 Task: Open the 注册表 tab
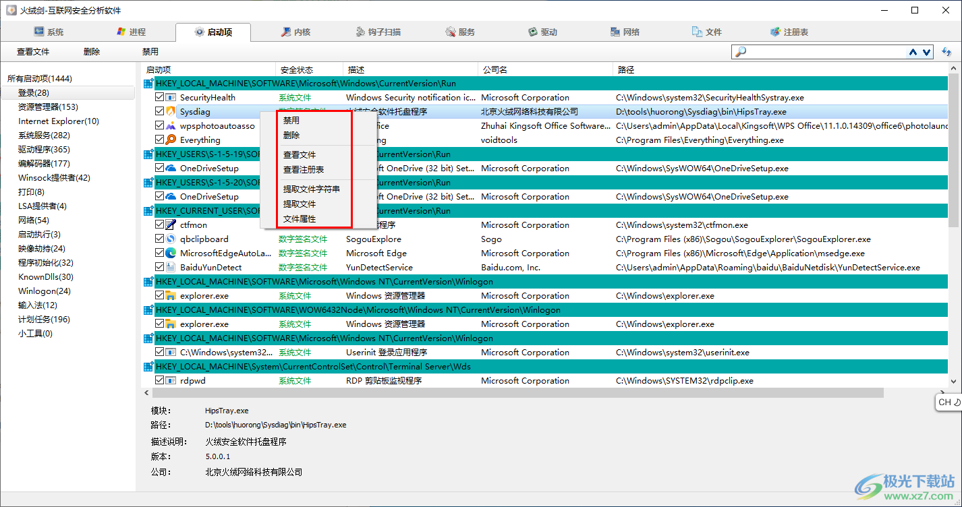(789, 32)
